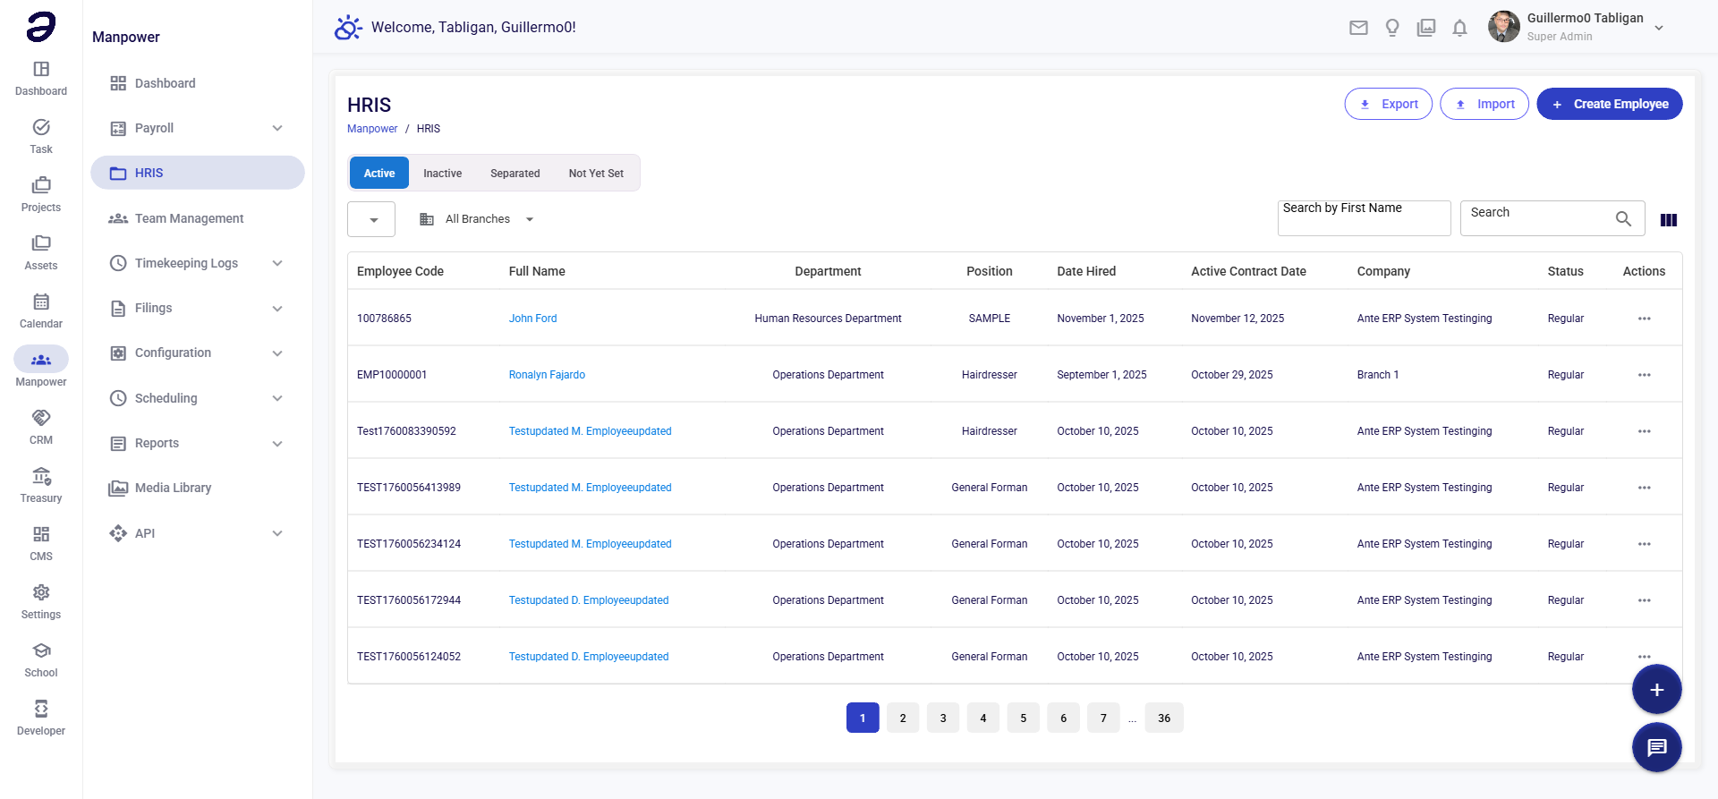The width and height of the screenshot is (1718, 799).
Task: Open actions menu for Test1760083390592 row
Action: point(1645,431)
